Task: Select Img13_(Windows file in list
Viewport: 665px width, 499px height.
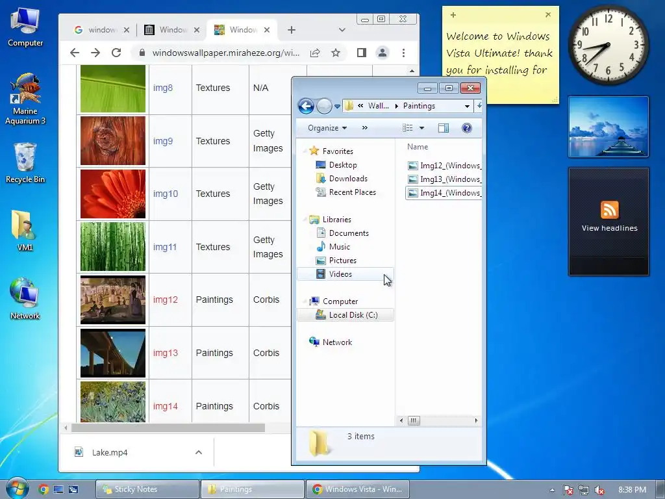Action: pos(444,179)
